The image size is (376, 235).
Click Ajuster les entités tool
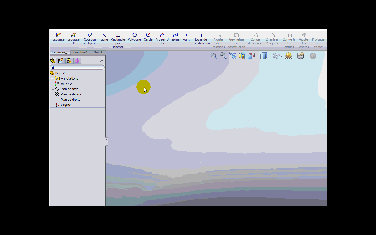click(x=304, y=41)
